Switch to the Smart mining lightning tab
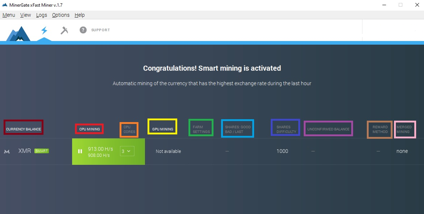424x214 pixels. (44, 30)
